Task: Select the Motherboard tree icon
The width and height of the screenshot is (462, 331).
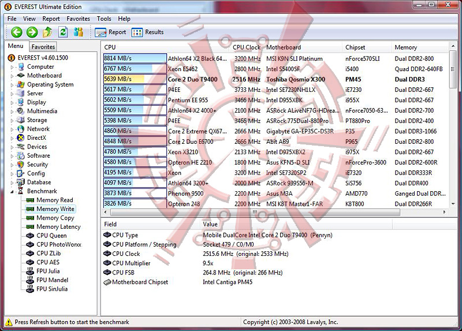Action: point(21,76)
